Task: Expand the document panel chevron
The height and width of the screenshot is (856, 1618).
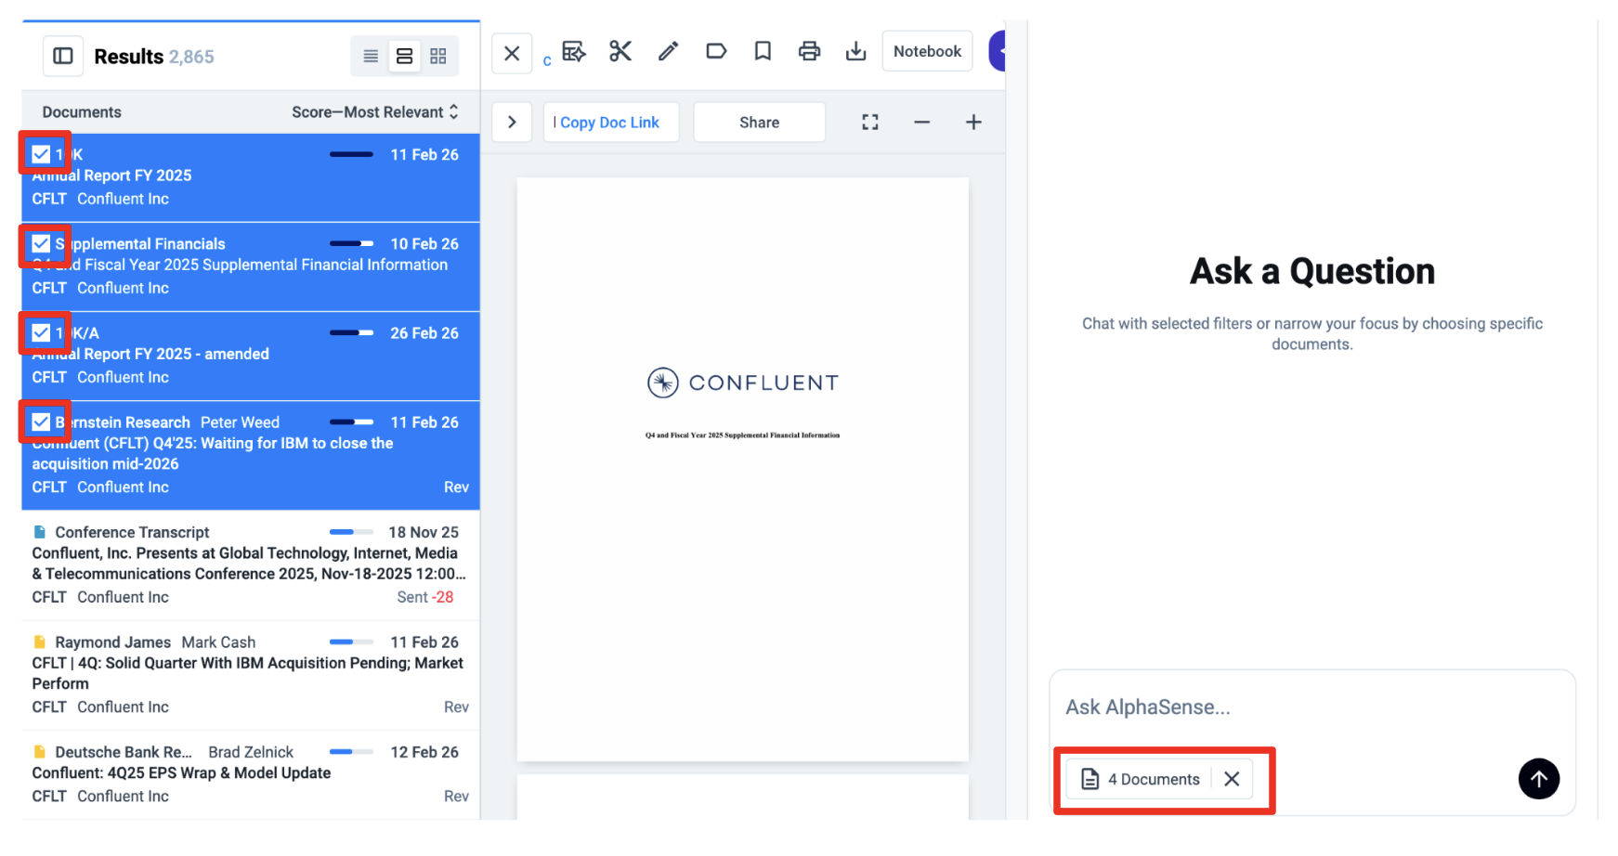Action: 512,123
